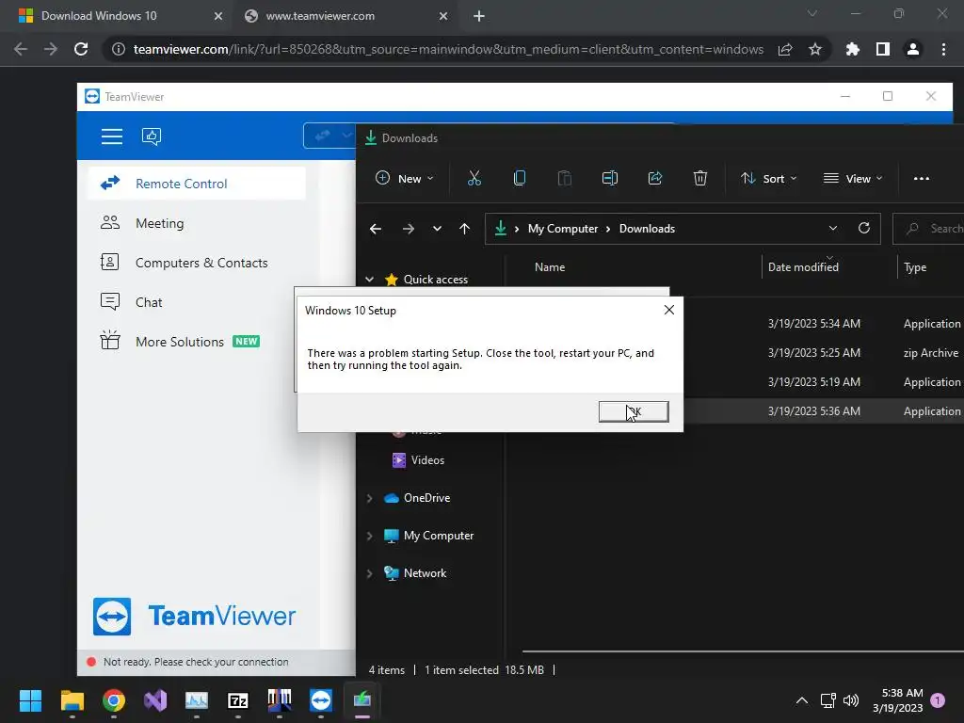The height and width of the screenshot is (723, 964).
Task: Open Chrome extensions puzzle icon
Action: pyautogui.click(x=852, y=49)
